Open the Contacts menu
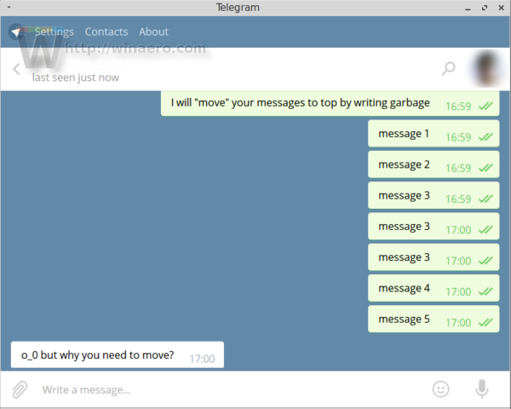 click(x=106, y=32)
